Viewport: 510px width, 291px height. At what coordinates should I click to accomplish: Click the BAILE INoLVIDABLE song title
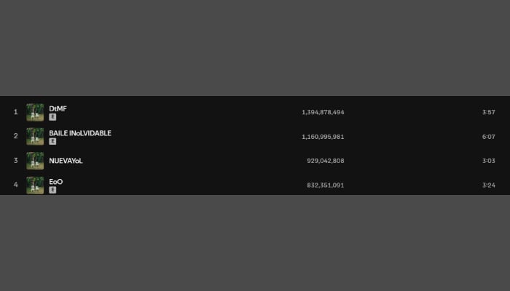pyautogui.click(x=80, y=133)
